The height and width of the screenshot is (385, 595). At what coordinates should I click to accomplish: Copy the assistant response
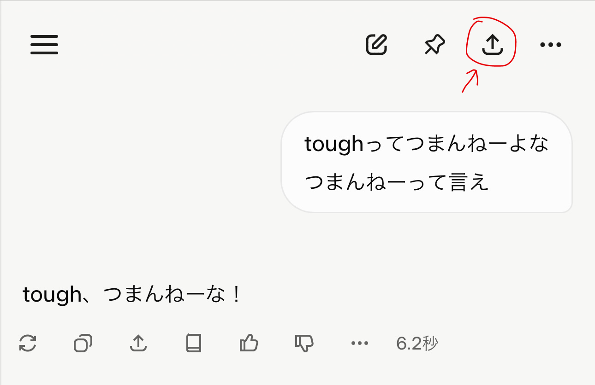coord(83,343)
